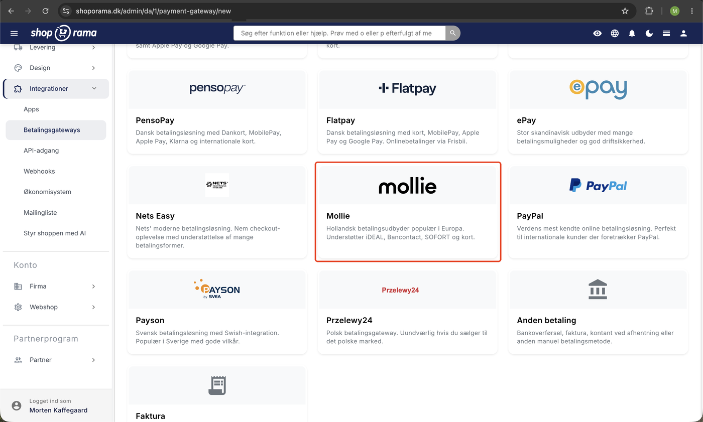Select the Nets Easy logo
This screenshot has height=422, width=703.
(217, 185)
